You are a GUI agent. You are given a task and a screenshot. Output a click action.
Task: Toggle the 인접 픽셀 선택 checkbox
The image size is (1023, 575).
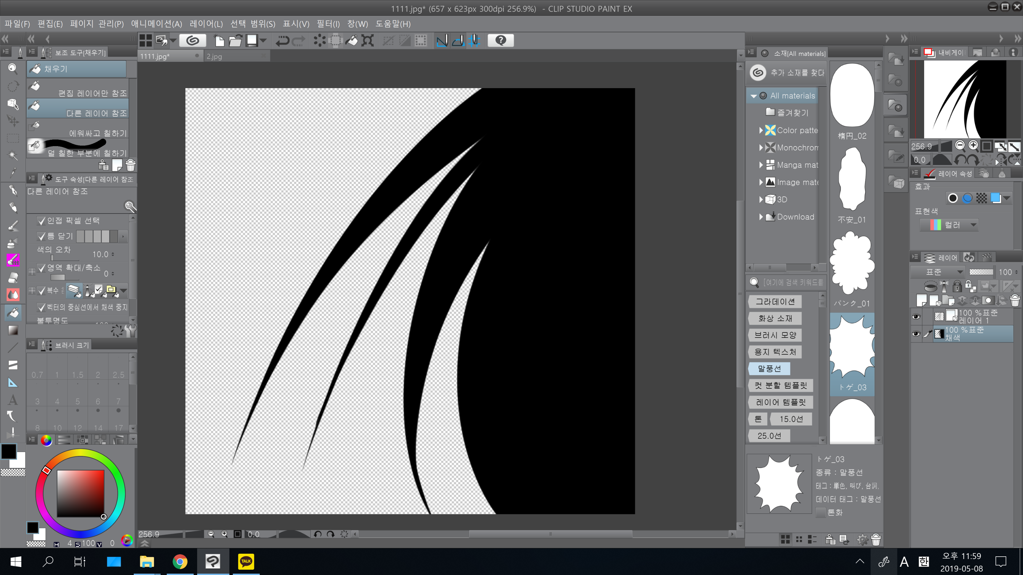[41, 221]
